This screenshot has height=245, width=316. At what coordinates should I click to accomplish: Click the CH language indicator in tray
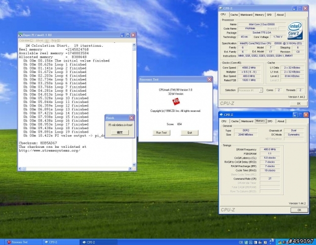[240, 242]
